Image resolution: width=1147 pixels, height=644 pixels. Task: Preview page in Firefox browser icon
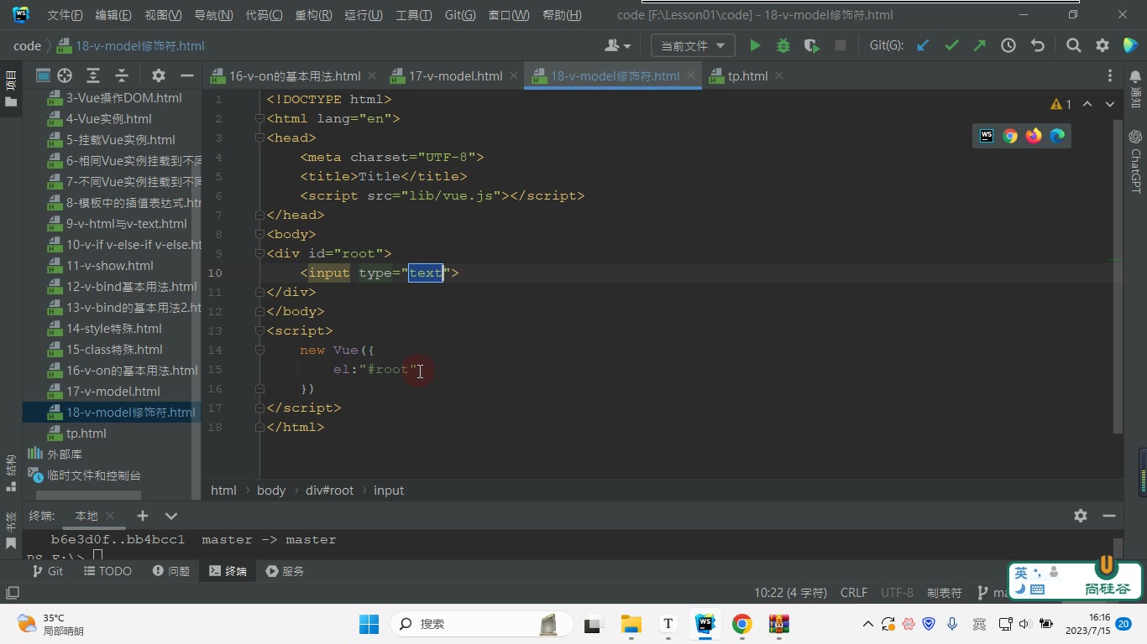click(x=1034, y=136)
